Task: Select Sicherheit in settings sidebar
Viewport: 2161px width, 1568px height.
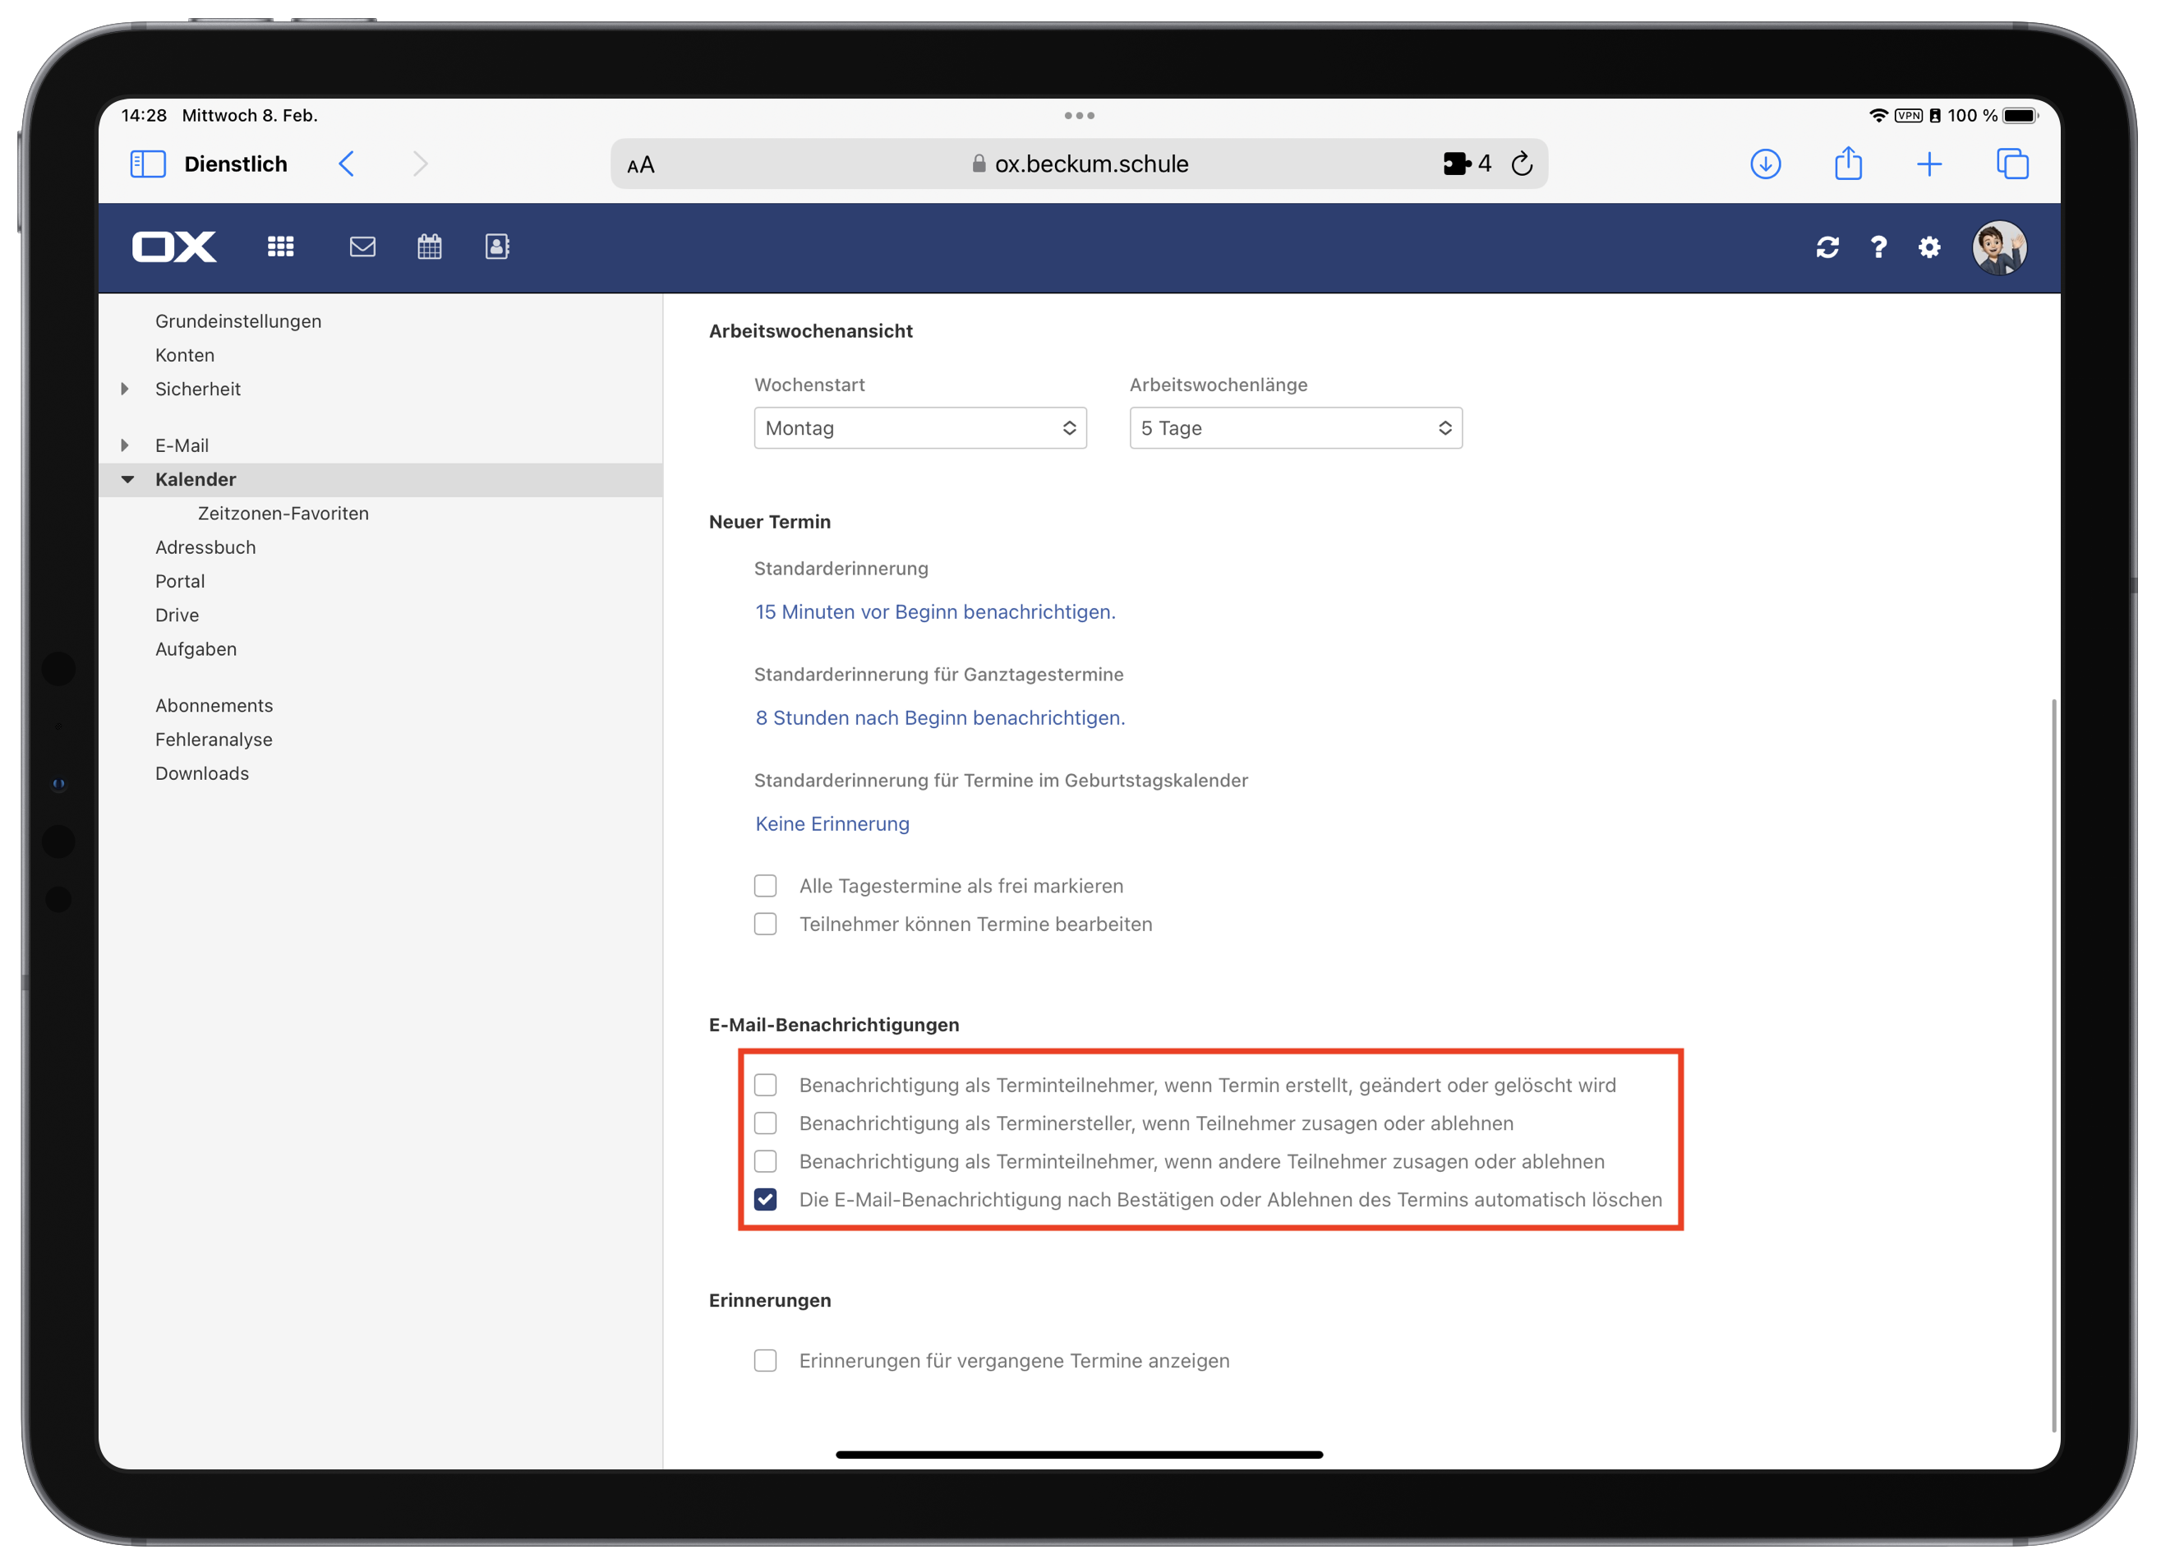Action: click(198, 389)
